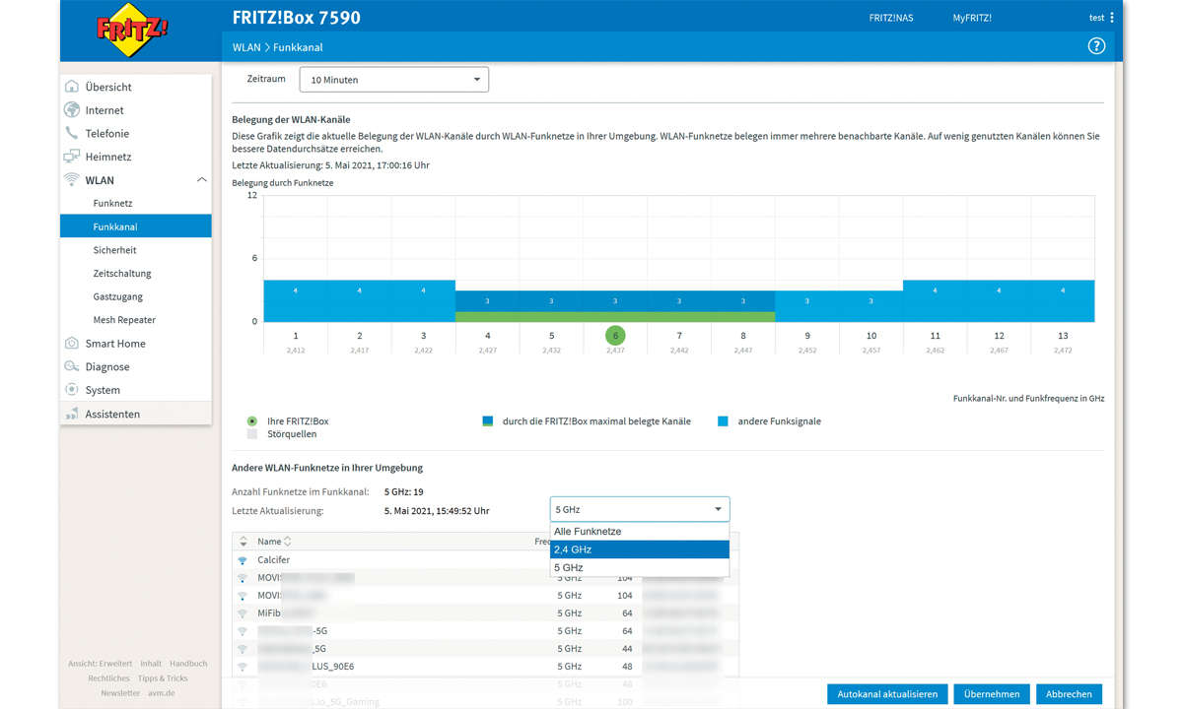Open the user menu dots next to test
The image size is (1183, 709).
pyautogui.click(x=1112, y=18)
